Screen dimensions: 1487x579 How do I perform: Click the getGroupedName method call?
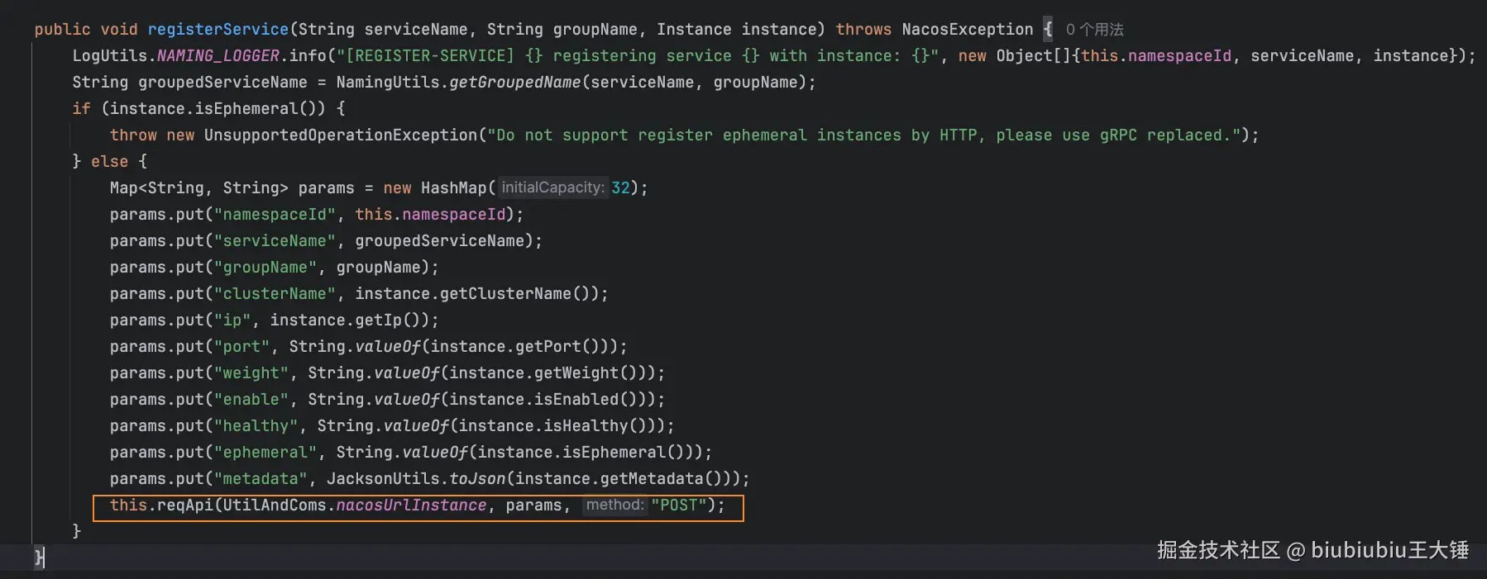(515, 83)
